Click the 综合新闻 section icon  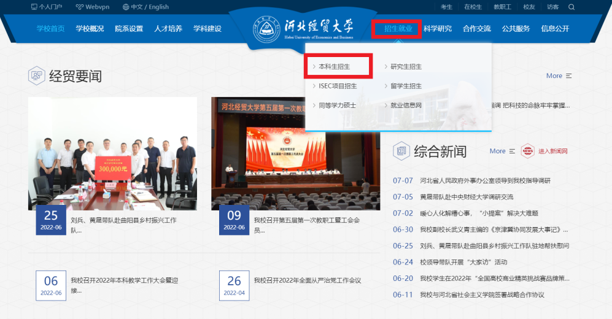coord(401,151)
